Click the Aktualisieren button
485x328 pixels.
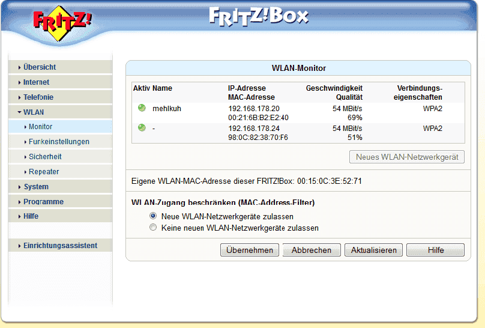coord(373,250)
